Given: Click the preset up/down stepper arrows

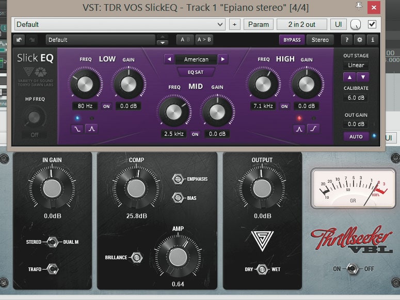Looking at the screenshot, I should click(163, 40).
